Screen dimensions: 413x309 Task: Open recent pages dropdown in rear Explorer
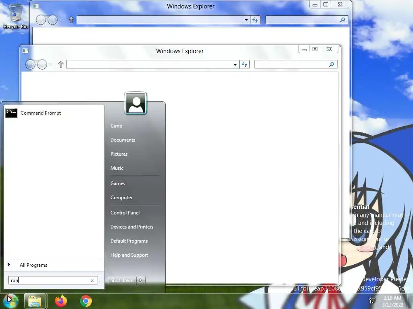tap(61, 20)
